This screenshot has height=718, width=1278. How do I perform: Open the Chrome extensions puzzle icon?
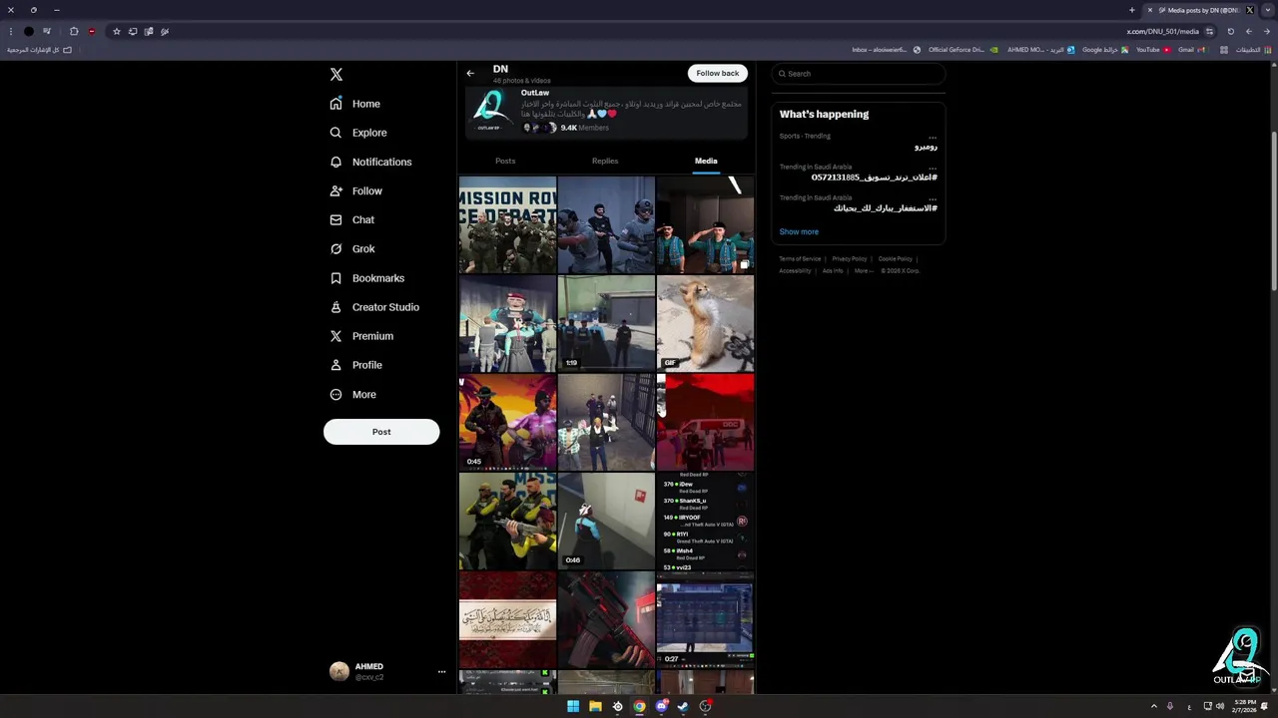point(74,31)
